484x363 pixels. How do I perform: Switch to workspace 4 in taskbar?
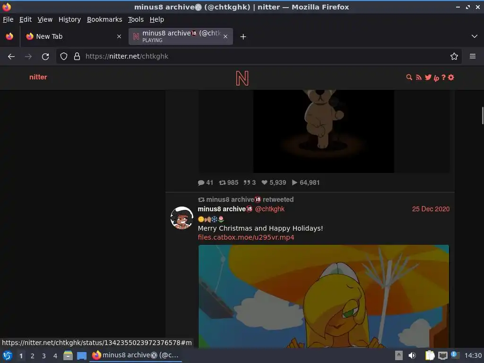coord(55,356)
